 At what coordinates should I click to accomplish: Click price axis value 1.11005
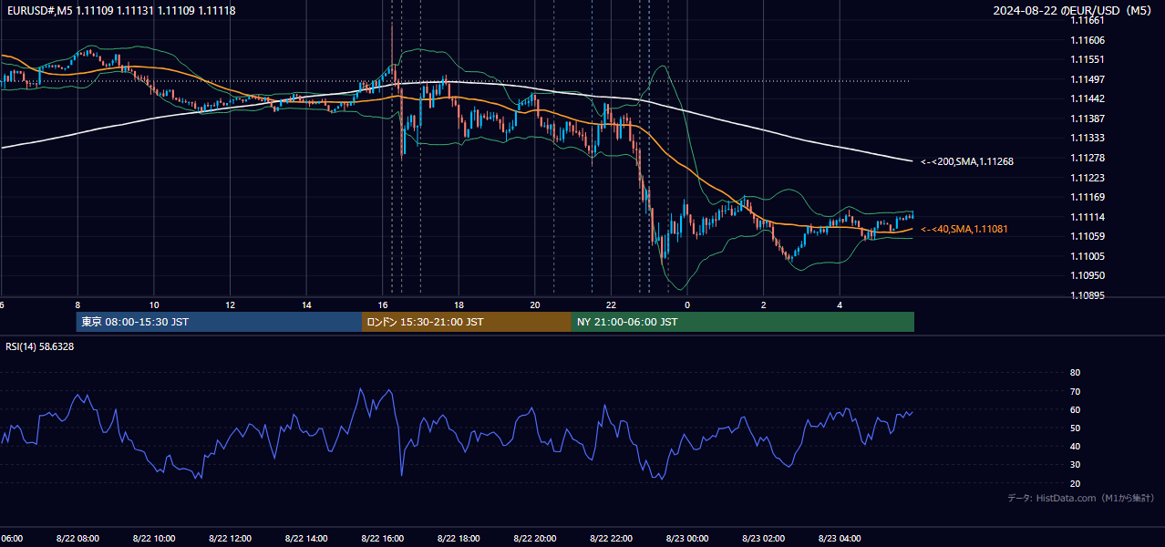point(1087,256)
